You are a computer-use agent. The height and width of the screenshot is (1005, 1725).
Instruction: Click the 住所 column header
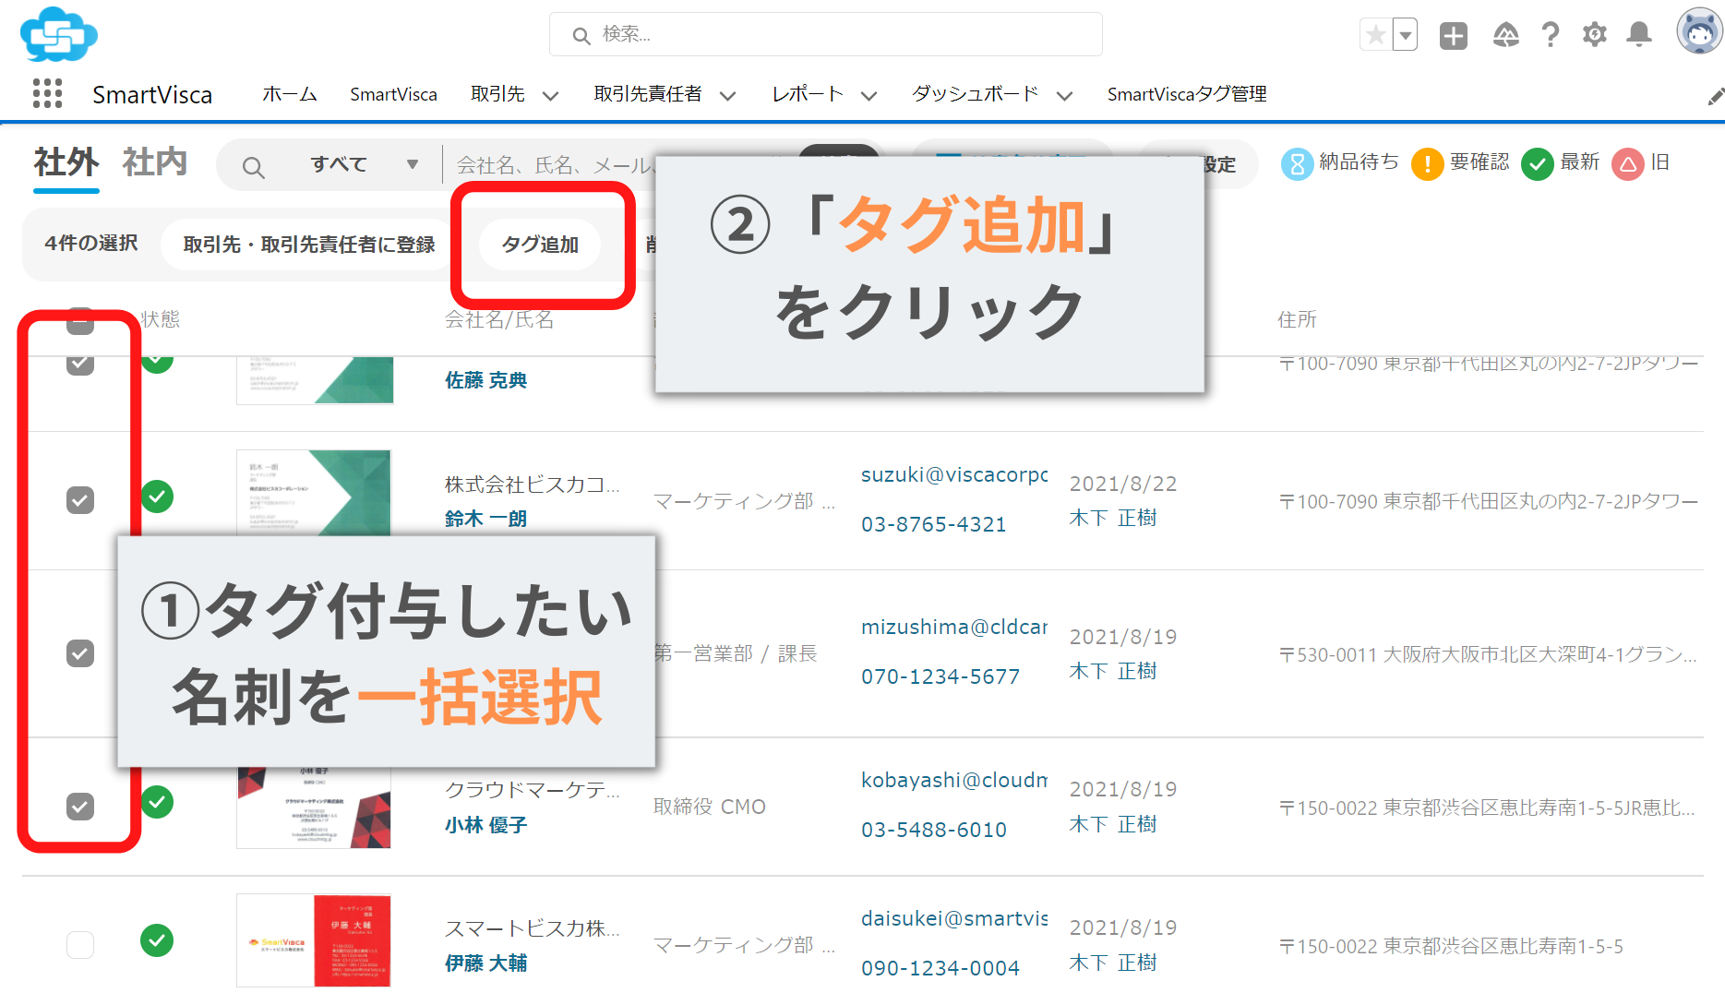(1297, 319)
